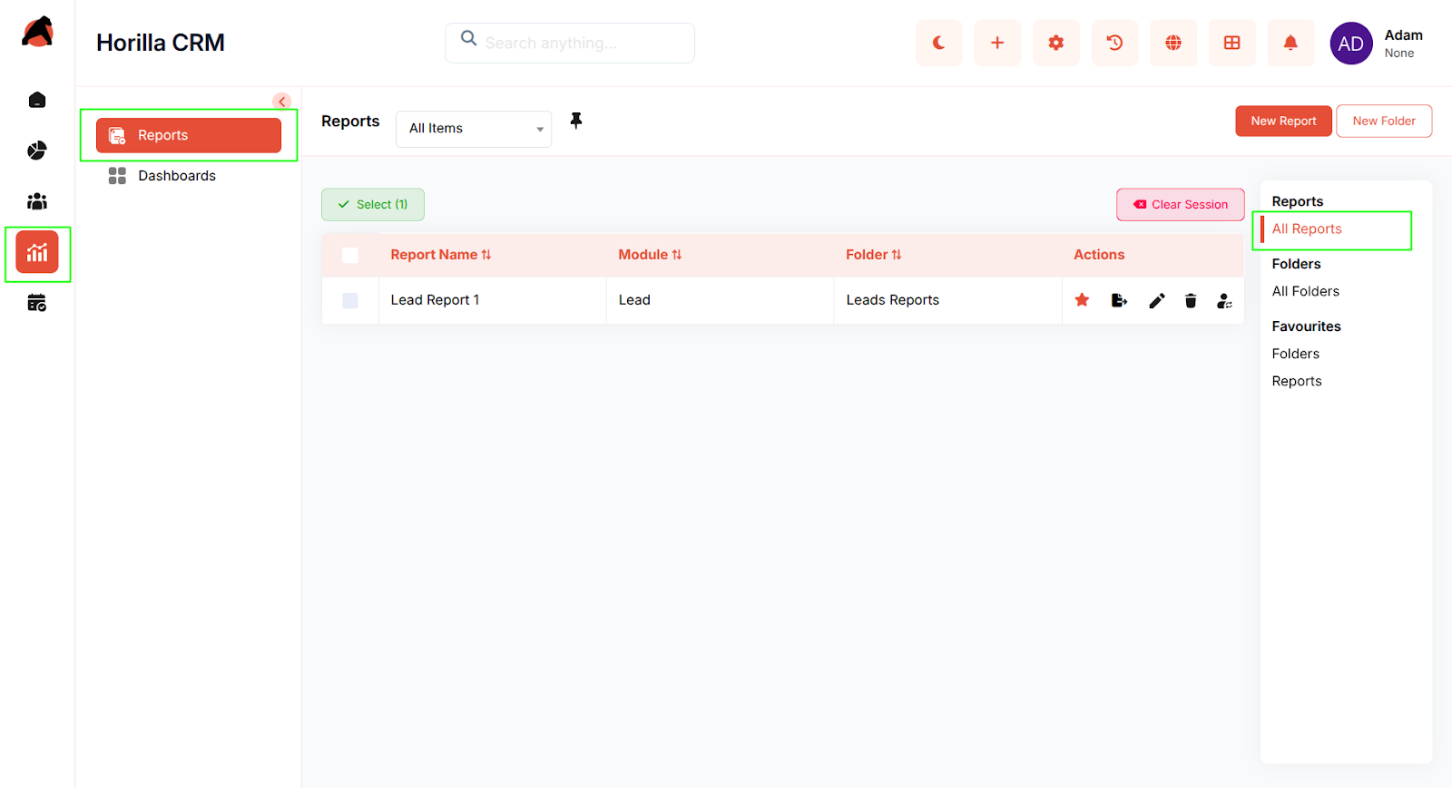Viewport: 1452px width, 788px height.
Task: Click the export icon in Actions column
Action: pos(1119,300)
